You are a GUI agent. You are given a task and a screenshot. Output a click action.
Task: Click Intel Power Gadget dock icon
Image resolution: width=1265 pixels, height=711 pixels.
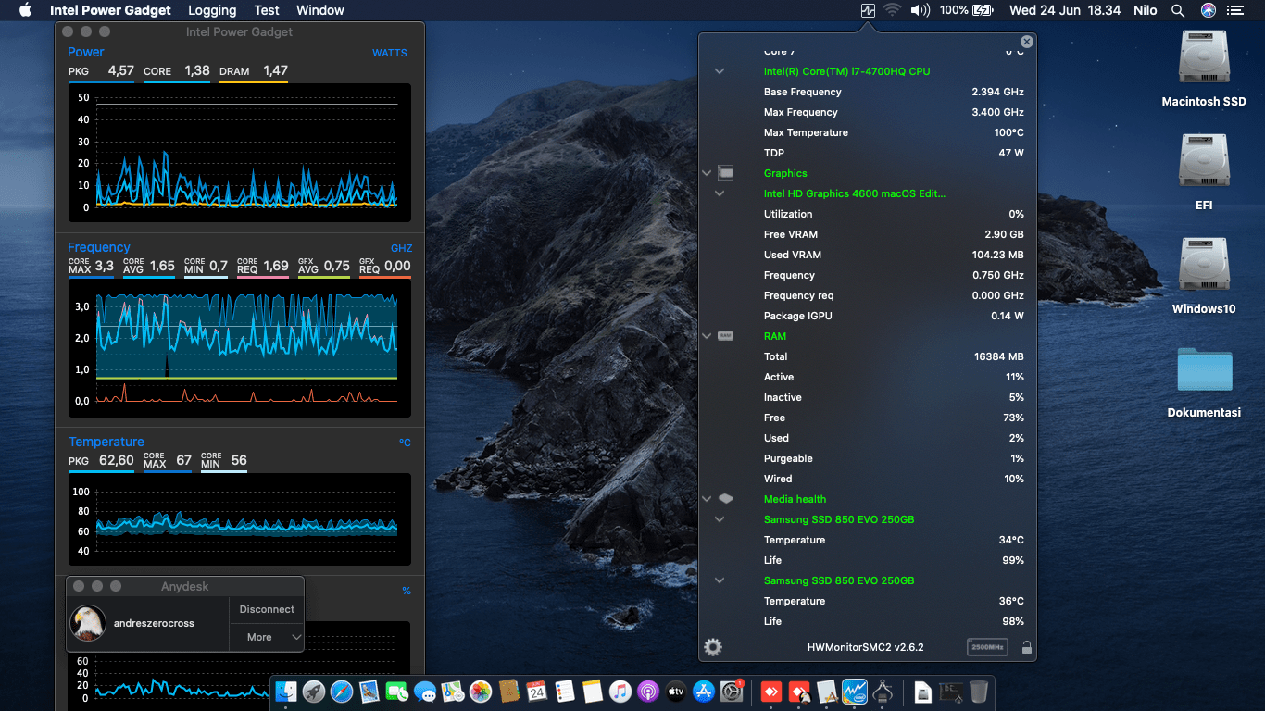(854, 691)
